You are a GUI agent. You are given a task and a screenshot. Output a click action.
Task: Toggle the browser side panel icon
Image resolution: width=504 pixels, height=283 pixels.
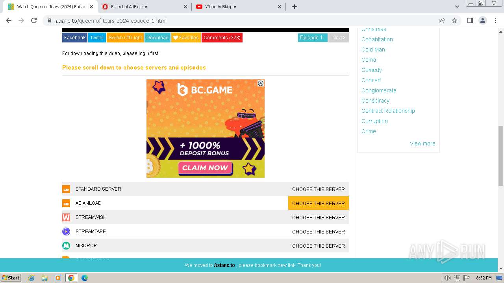pyautogui.click(x=470, y=20)
